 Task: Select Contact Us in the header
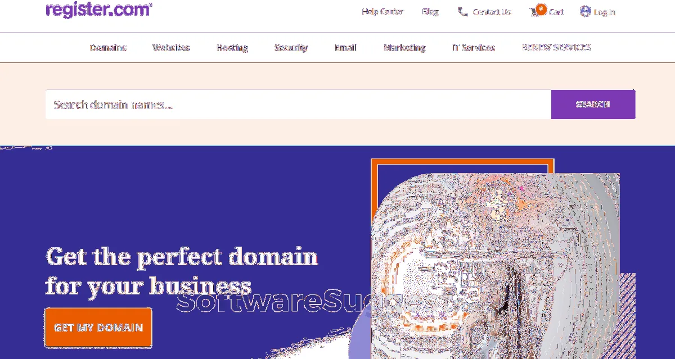pyautogui.click(x=492, y=12)
